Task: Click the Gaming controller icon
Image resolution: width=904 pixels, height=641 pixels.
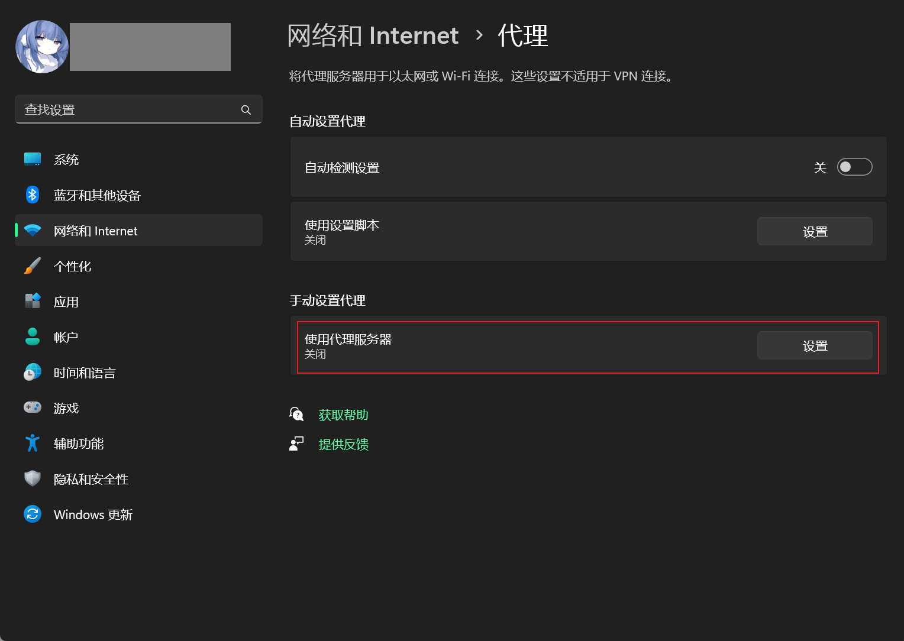Action: pos(33,408)
